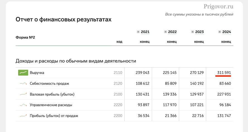This screenshot has width=248, height=132.
Task: Expand the 2021 year column
Action: click(x=138, y=32)
